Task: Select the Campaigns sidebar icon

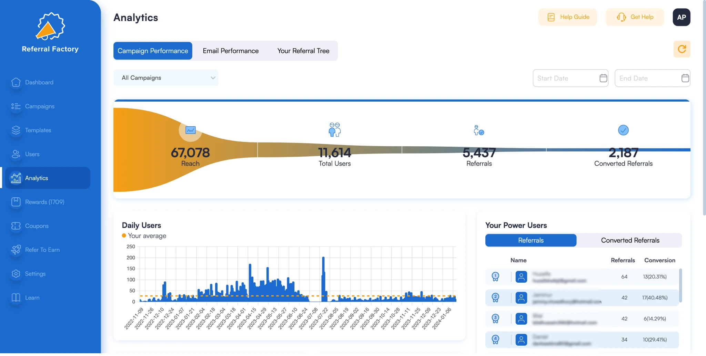Action: (x=16, y=106)
